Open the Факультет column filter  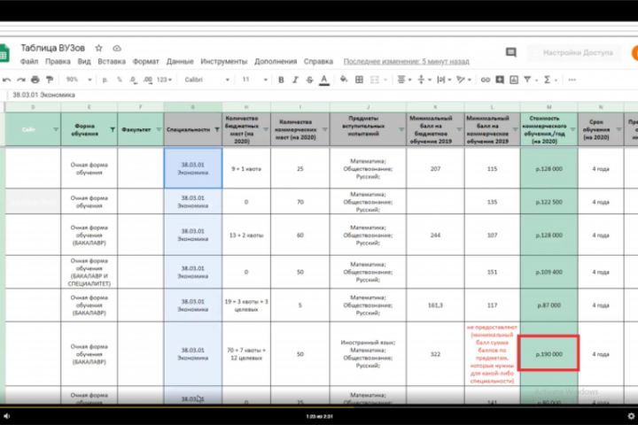point(159,129)
